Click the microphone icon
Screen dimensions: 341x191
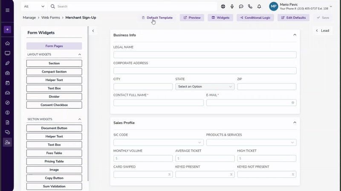tap(232, 7)
